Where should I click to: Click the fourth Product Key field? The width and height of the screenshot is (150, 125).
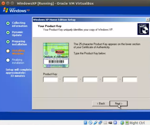110,79
